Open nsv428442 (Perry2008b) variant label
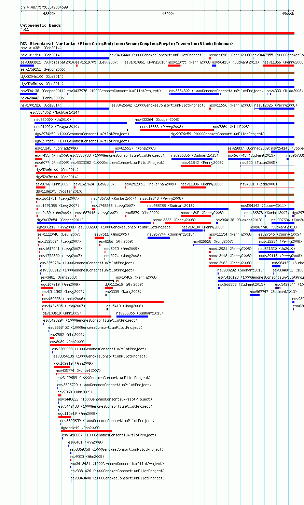 click(x=43, y=98)
